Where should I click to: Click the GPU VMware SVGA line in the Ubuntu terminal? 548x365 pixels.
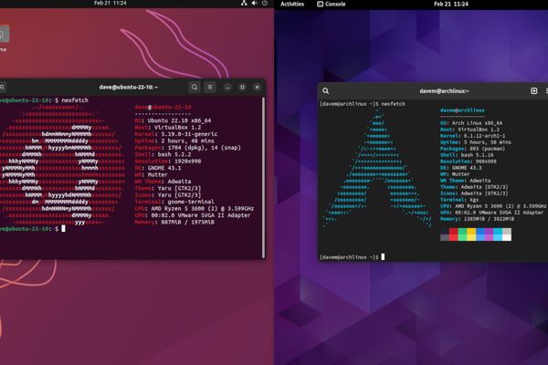pos(193,215)
